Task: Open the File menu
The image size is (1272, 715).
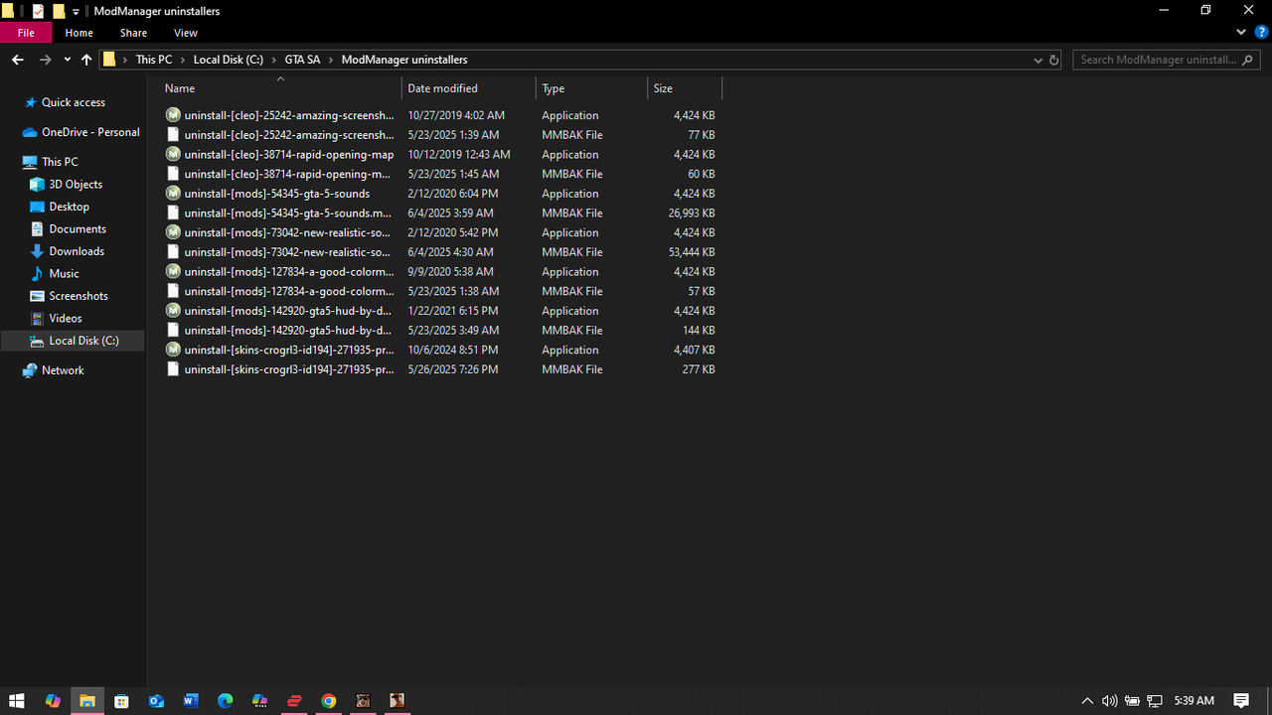Action: point(26,33)
